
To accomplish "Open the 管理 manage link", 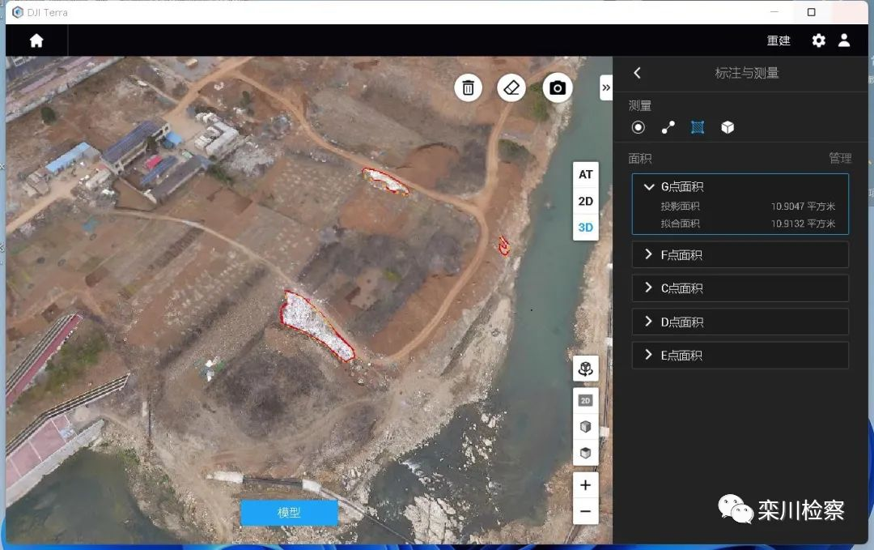I will point(840,158).
